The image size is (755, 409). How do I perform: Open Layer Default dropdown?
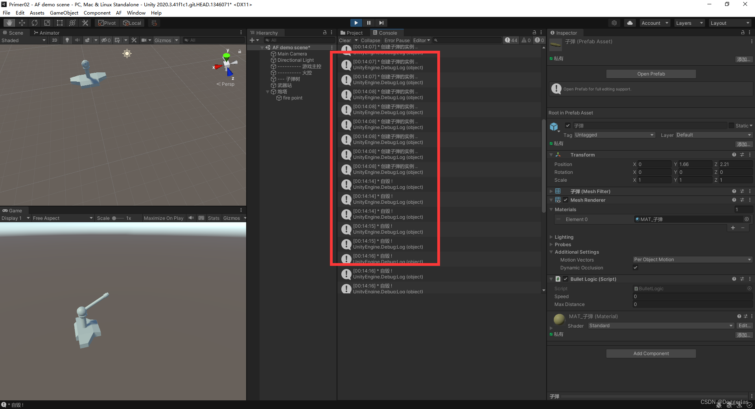tap(714, 135)
